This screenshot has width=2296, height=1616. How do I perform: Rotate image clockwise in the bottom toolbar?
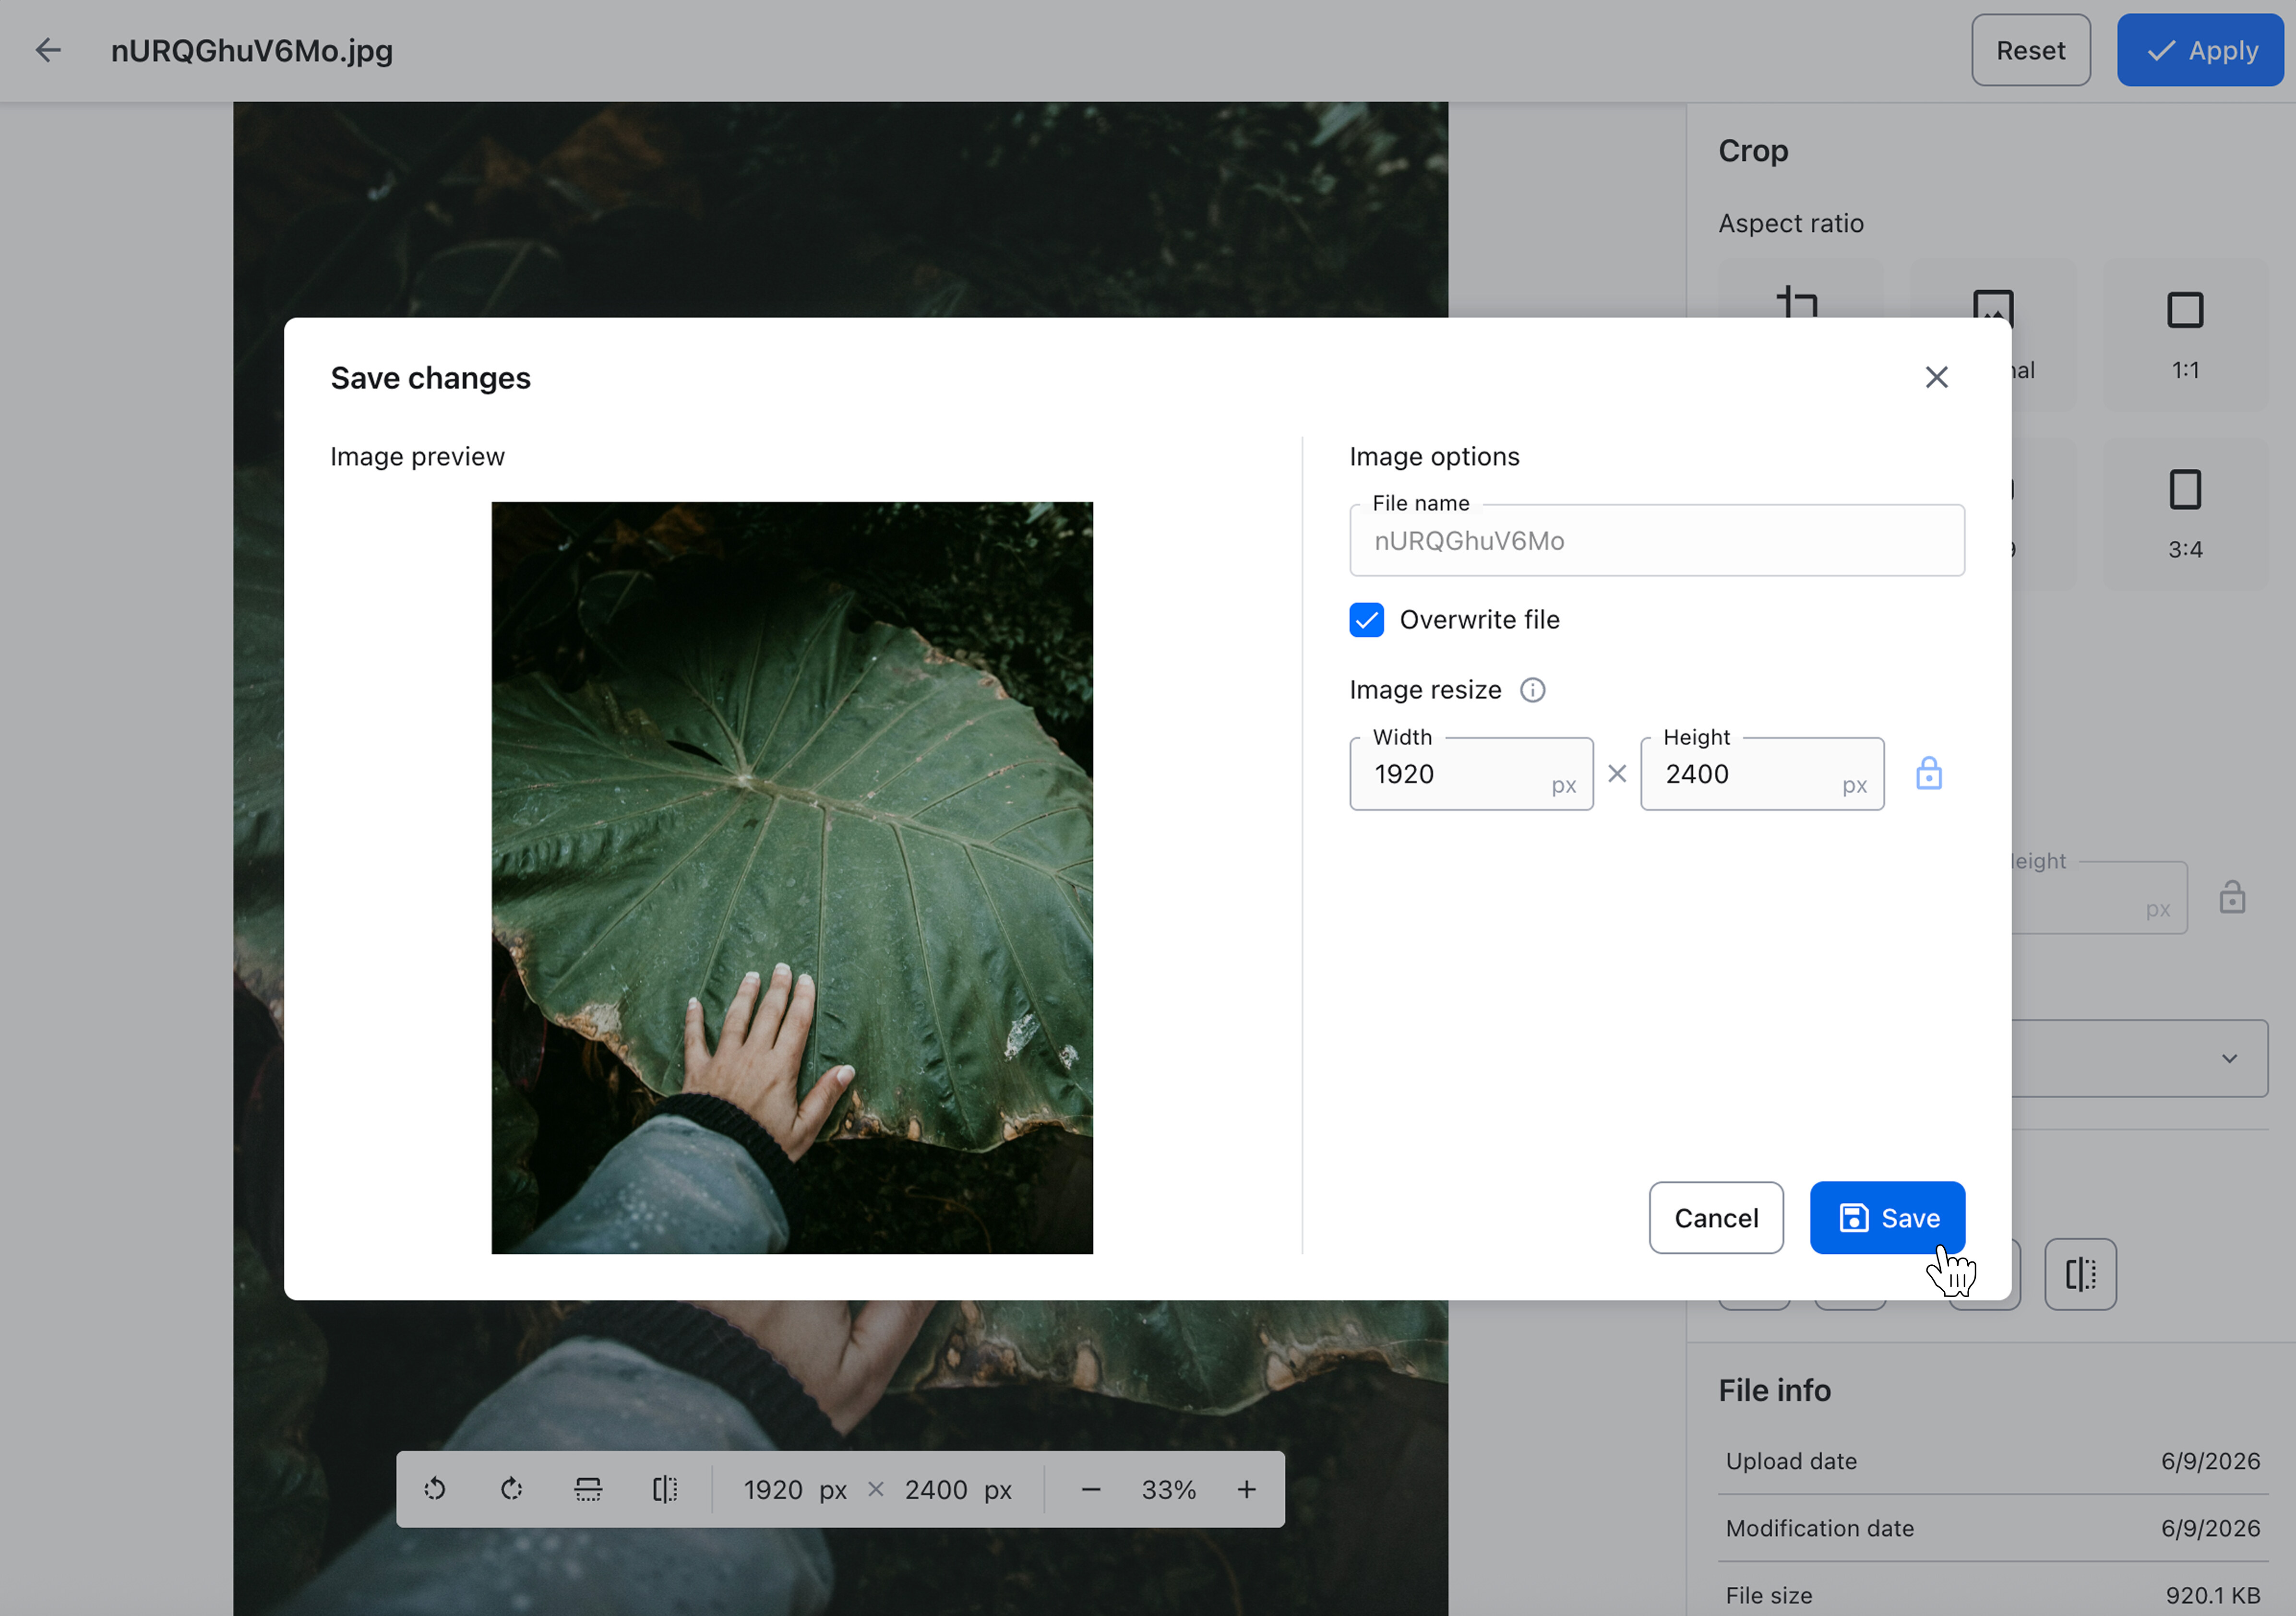coord(511,1490)
